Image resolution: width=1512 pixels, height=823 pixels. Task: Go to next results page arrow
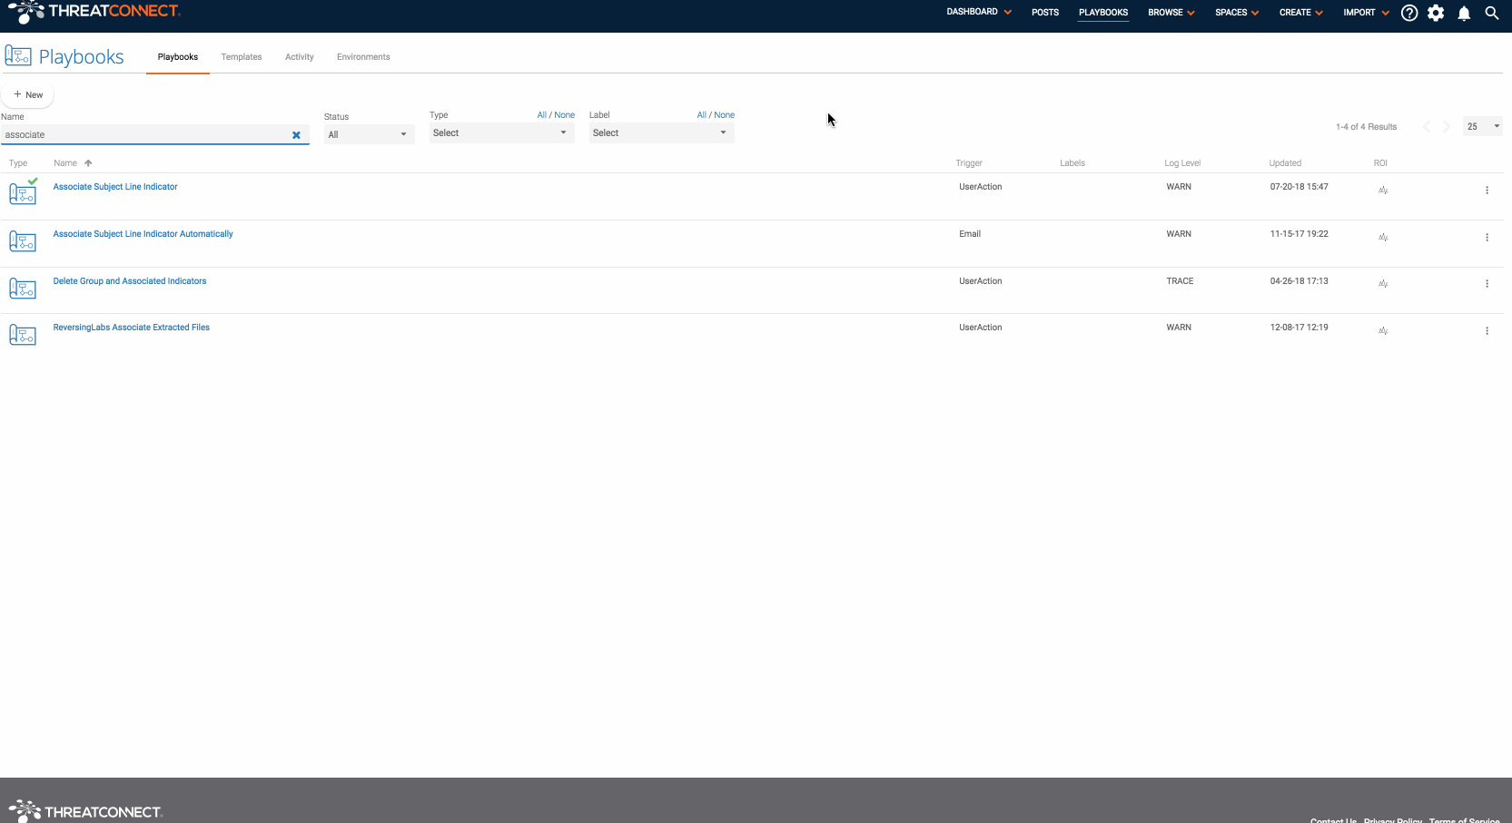(x=1447, y=127)
